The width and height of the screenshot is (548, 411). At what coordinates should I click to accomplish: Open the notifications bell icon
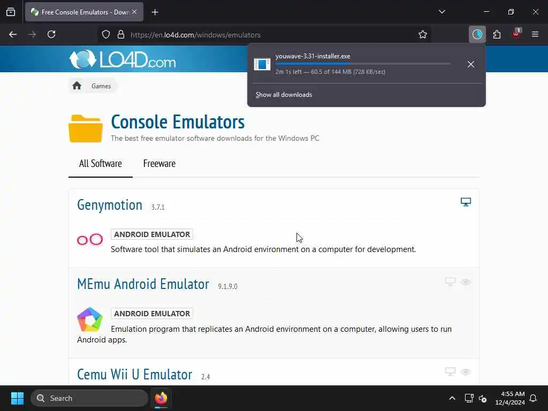[x=534, y=398]
